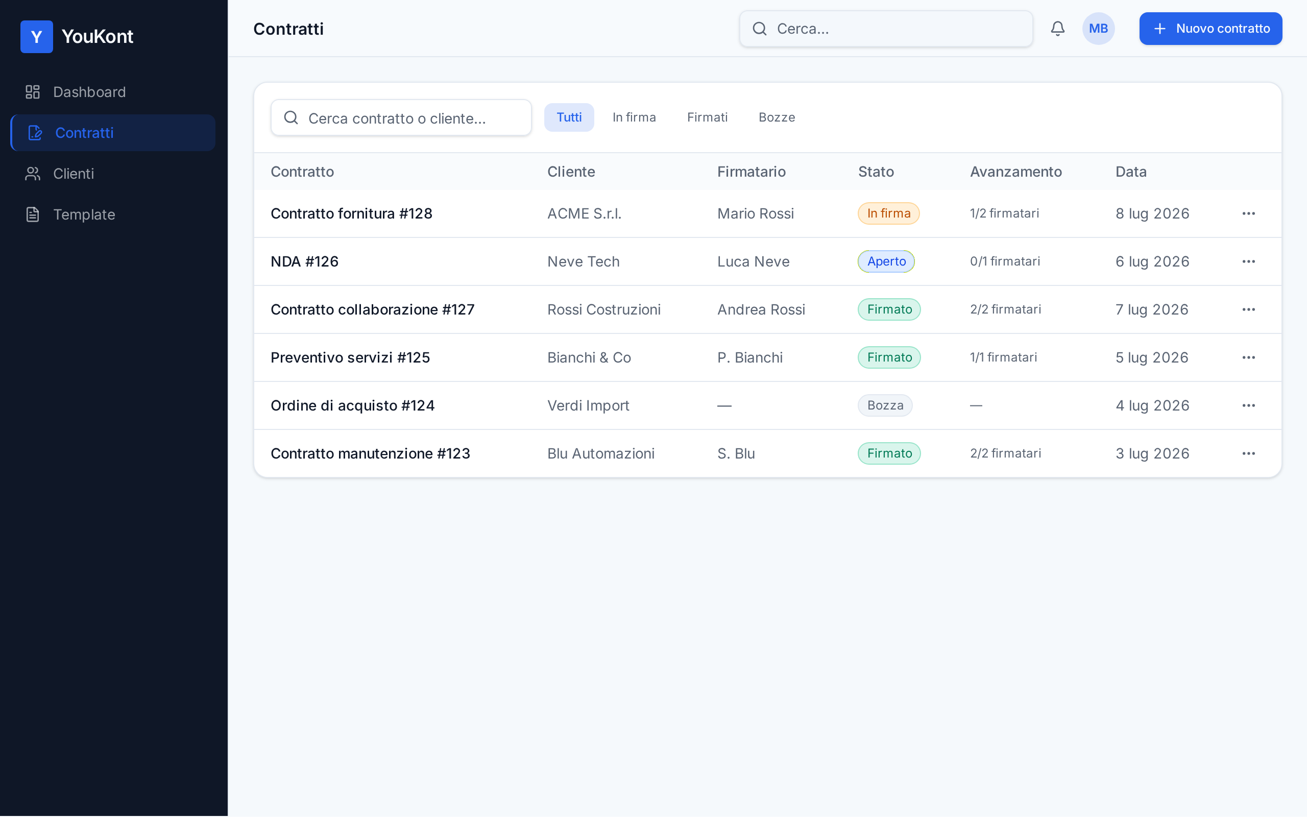Click the date 8 lug 2026
The image size is (1307, 817).
point(1152,214)
